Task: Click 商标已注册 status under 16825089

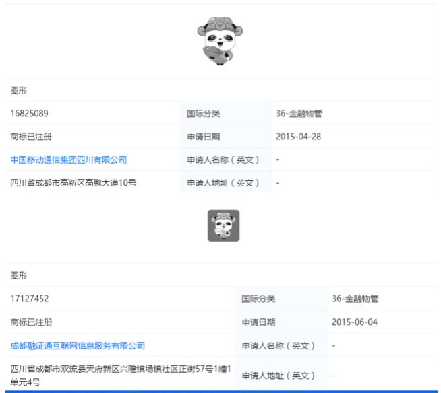Action: pyautogui.click(x=31, y=137)
